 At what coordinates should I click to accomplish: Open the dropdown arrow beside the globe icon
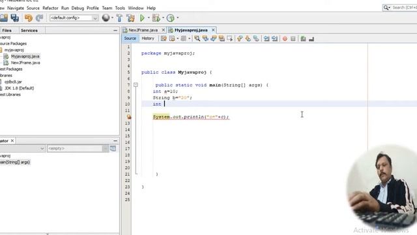point(112,18)
